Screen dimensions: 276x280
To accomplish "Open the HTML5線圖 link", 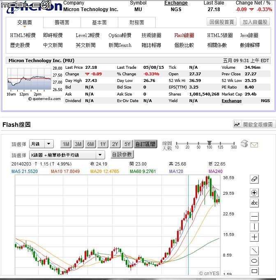I will coord(220,35).
